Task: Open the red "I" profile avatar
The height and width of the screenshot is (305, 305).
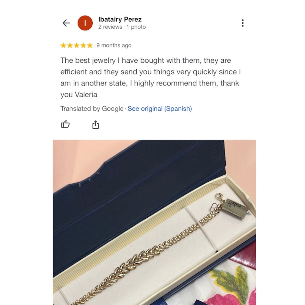Action: (85, 23)
